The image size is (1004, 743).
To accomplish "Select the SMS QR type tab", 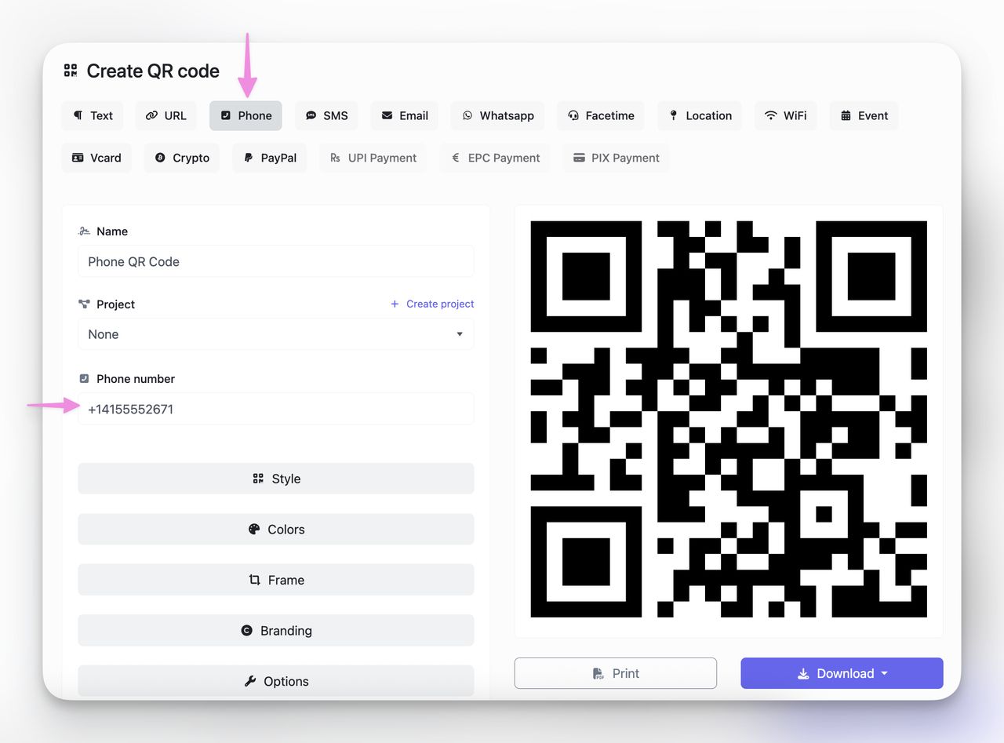I will point(326,115).
